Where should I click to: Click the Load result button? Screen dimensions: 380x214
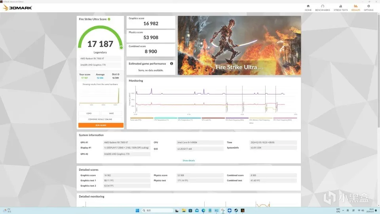89,113
